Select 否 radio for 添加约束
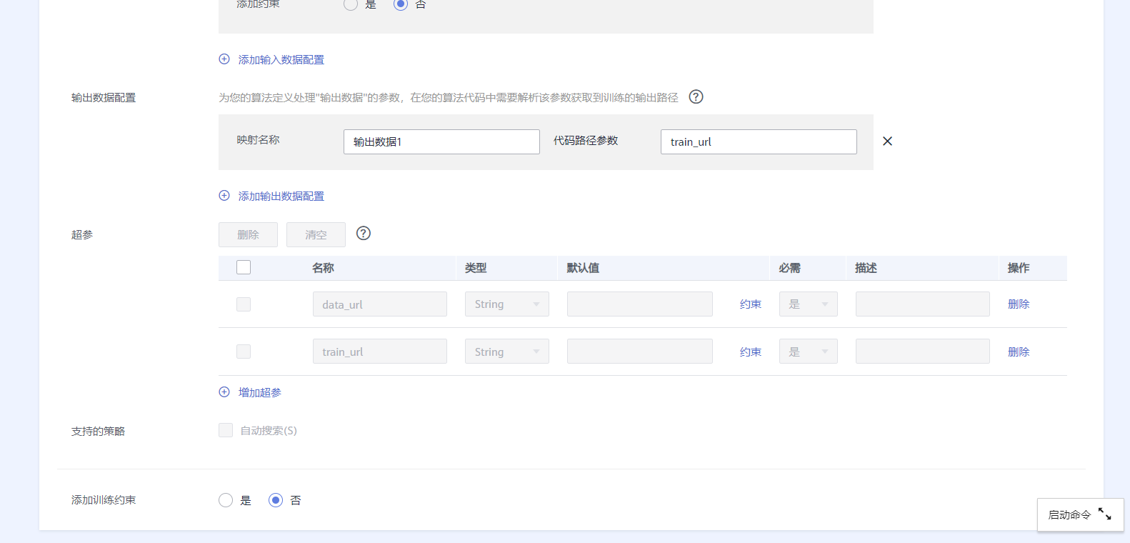1130x543 pixels. click(401, 4)
